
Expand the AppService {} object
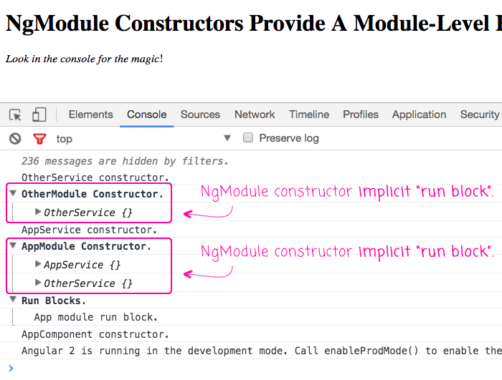point(38,264)
